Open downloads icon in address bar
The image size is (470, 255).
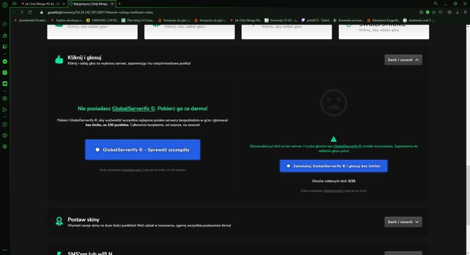pos(457,12)
